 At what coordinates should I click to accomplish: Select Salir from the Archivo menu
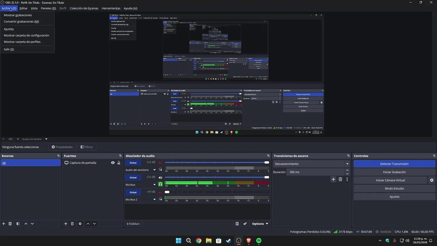[27, 49]
